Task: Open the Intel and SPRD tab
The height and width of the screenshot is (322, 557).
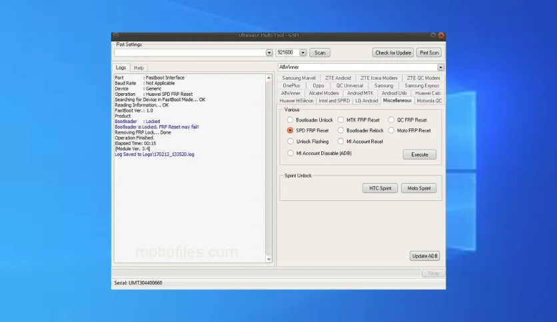Action: tap(334, 100)
